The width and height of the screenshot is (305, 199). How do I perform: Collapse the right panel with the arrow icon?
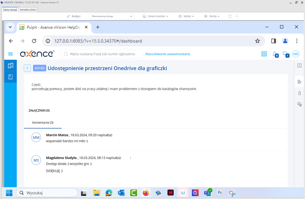click(x=299, y=65)
